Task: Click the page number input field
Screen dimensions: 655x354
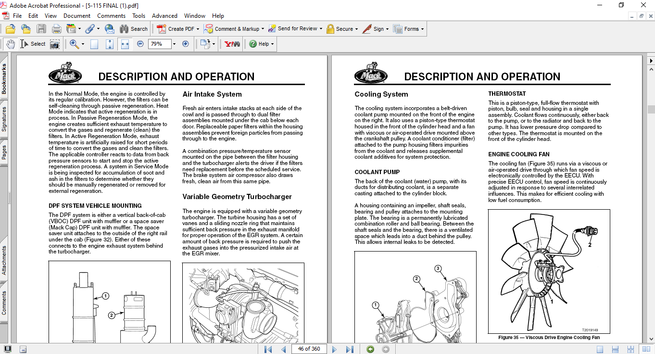Action: click(309, 349)
